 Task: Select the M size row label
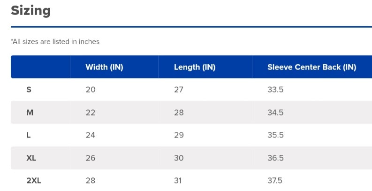click(30, 113)
